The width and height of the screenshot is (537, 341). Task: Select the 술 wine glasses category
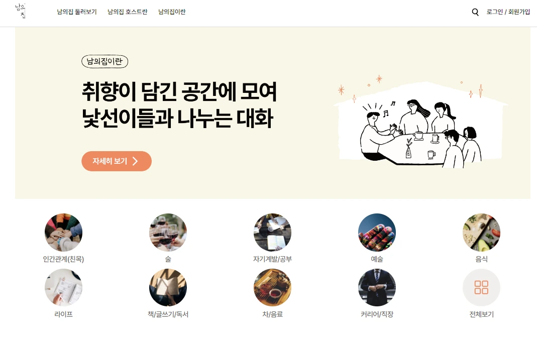(x=168, y=233)
